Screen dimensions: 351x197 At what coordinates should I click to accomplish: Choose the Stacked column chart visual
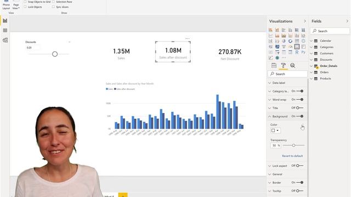[x=277, y=30]
